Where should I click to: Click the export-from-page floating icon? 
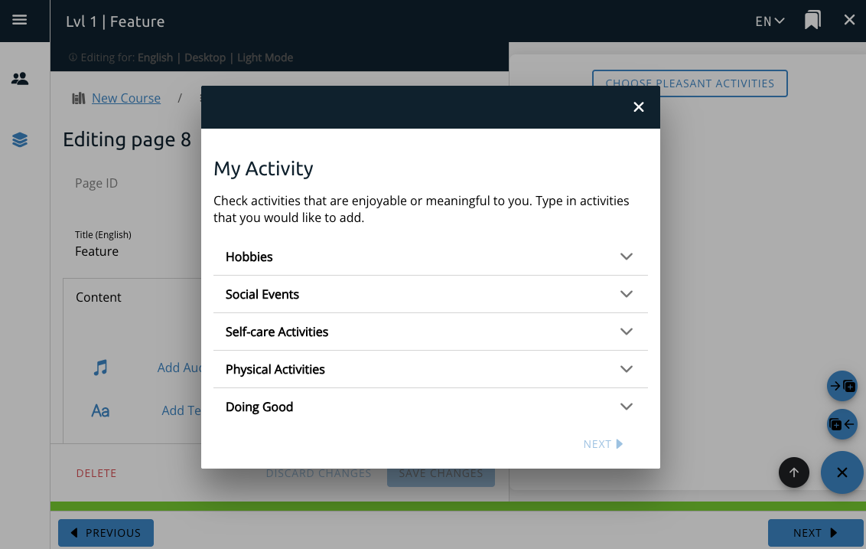point(842,424)
